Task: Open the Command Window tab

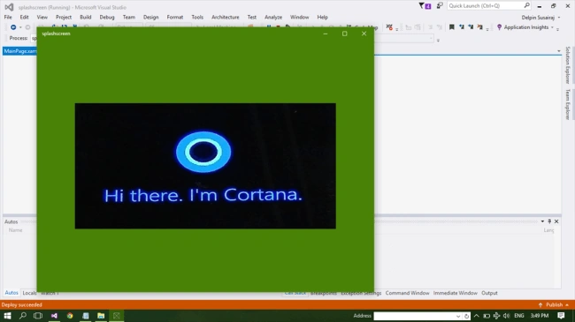Action: coord(407,293)
